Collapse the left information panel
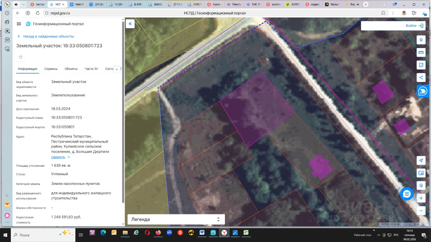 coord(130,24)
